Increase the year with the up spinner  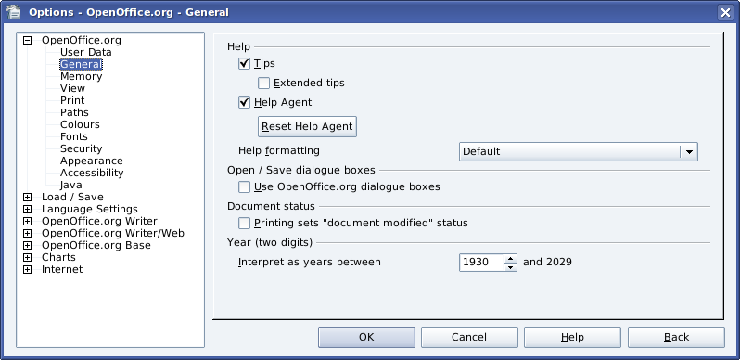coord(510,258)
